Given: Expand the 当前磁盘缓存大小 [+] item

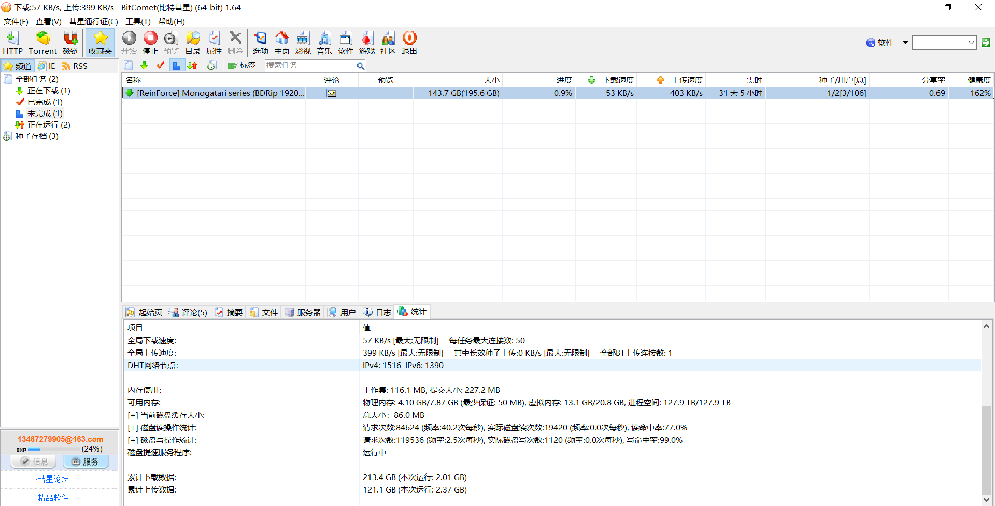Looking at the screenshot, I should [133, 415].
